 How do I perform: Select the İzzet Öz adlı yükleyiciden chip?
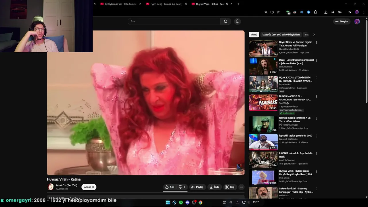[x=281, y=34]
